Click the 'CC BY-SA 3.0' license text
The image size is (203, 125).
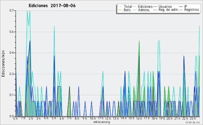point(193,123)
